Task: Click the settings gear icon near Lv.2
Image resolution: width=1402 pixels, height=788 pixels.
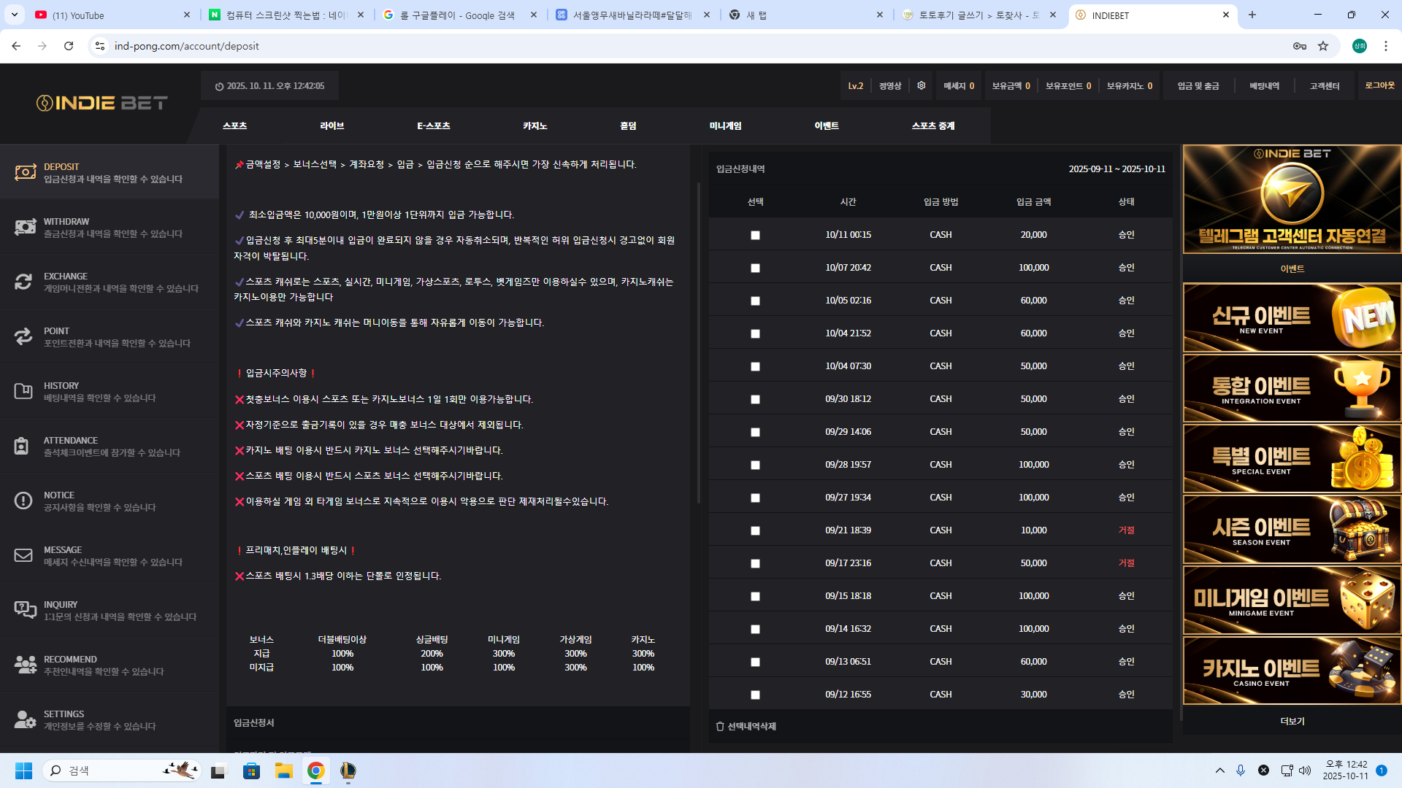Action: (x=922, y=85)
